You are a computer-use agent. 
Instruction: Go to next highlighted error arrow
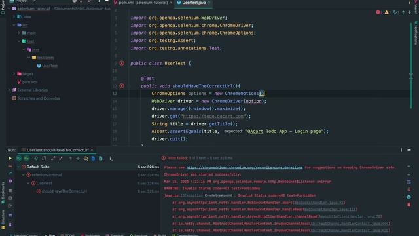[409, 12]
